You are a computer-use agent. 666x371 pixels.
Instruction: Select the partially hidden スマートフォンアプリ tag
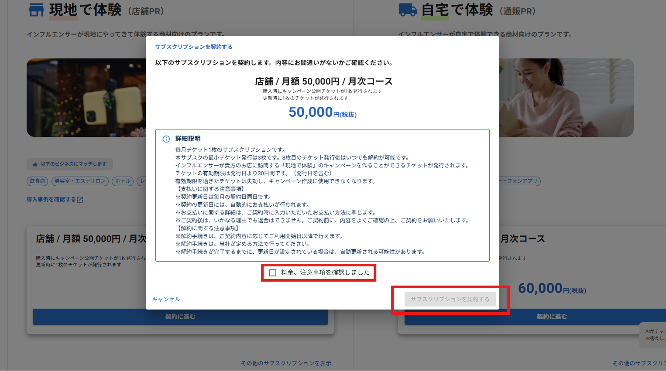click(519, 181)
